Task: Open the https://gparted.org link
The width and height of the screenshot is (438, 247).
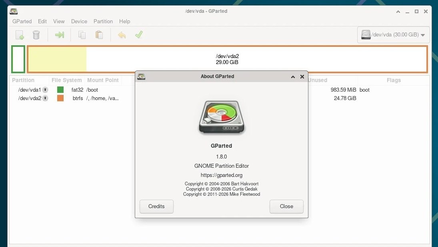Action: 222,175
